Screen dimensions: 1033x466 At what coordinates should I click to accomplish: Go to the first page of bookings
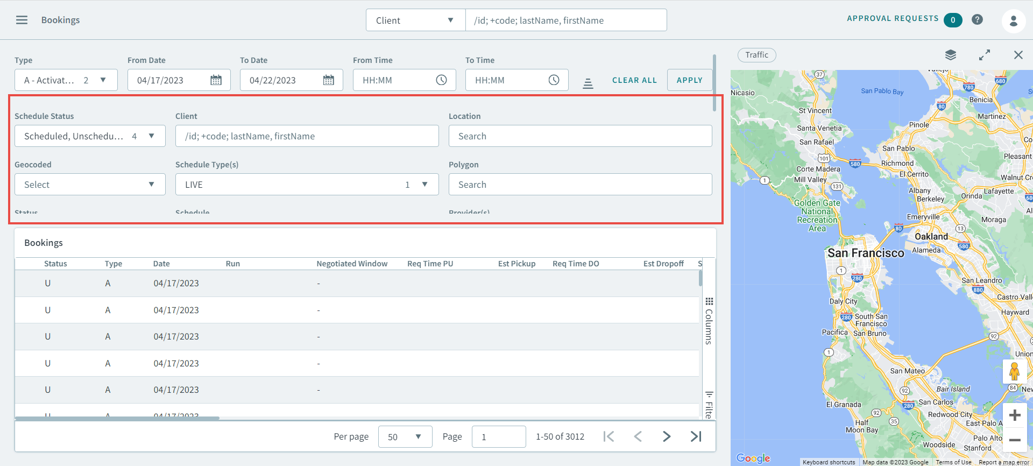point(609,436)
